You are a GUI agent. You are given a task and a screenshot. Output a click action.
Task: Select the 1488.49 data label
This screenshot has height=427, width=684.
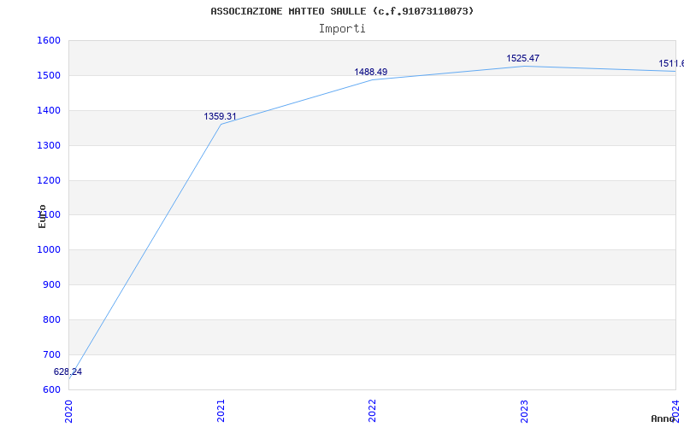click(371, 73)
